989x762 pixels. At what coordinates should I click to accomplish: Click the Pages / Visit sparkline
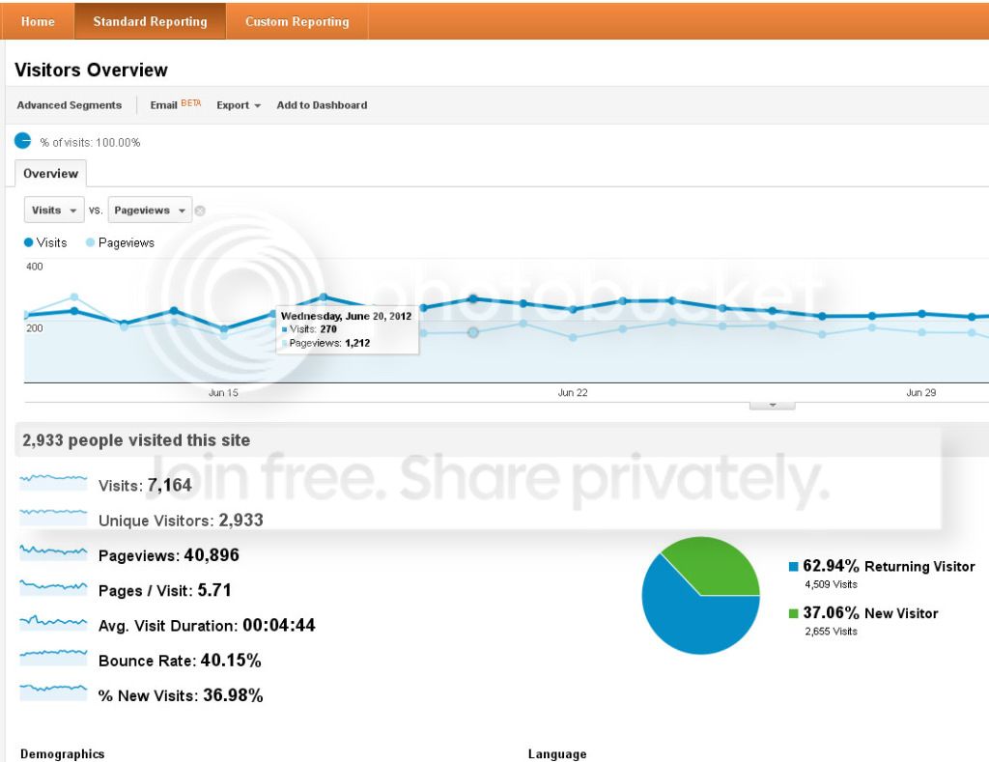click(x=53, y=585)
